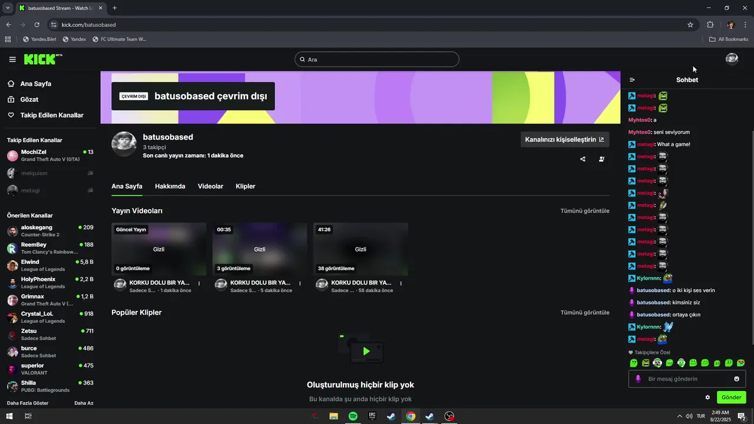Collapse the Sohbet chat panel
This screenshot has height=424, width=754.
click(x=632, y=79)
